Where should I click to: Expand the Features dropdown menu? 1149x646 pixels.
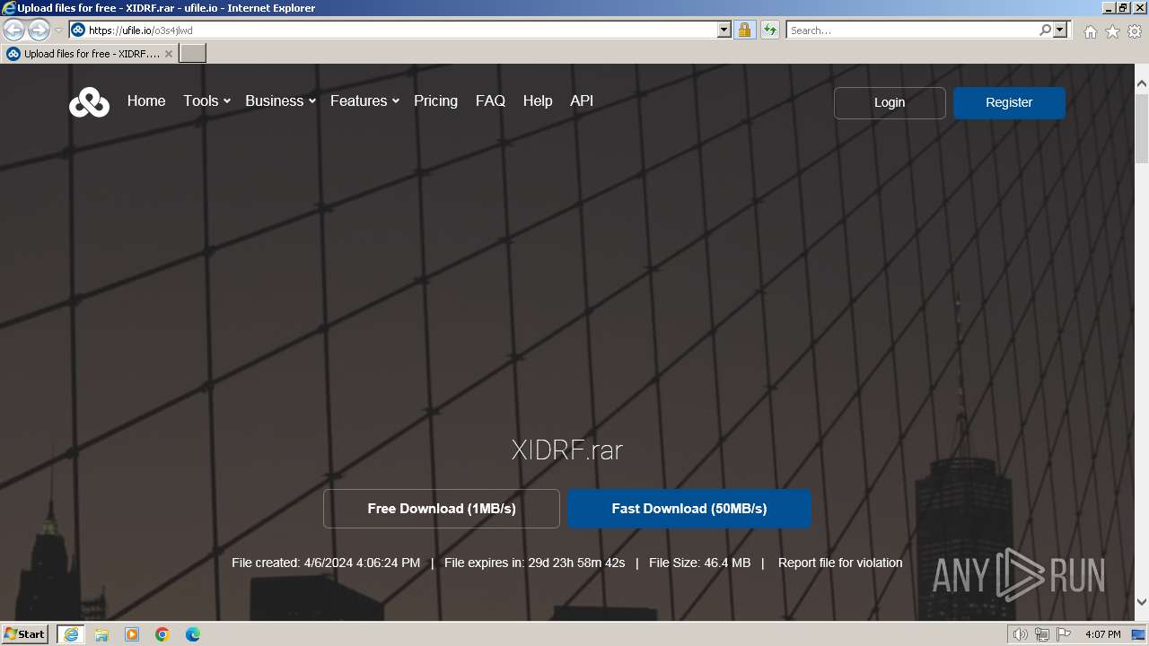364,101
